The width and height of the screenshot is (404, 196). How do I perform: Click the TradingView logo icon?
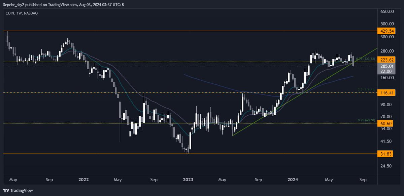point(6,190)
